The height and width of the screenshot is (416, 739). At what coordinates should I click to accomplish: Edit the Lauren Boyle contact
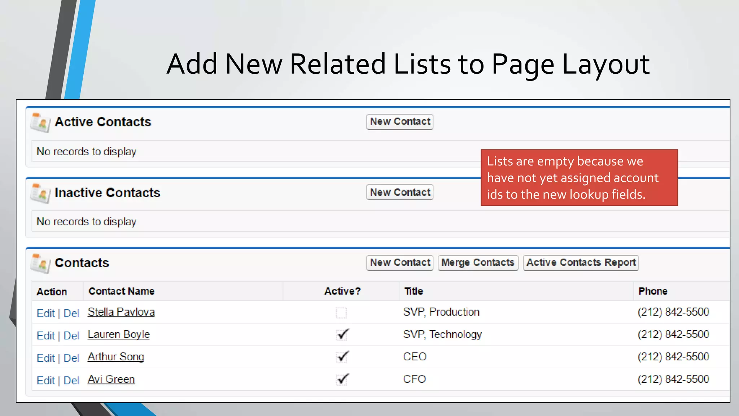click(46, 335)
